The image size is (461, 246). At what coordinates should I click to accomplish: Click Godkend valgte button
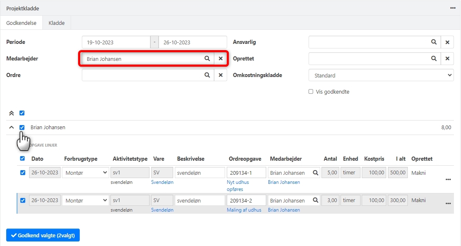pyautogui.click(x=43, y=235)
